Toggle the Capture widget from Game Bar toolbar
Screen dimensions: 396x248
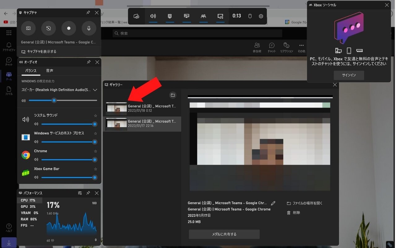point(170,16)
